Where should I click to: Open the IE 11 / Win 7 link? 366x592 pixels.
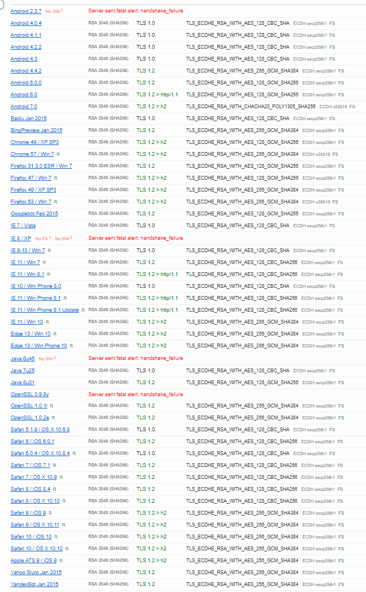point(25,262)
